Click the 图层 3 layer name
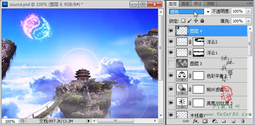 (x=196, y=64)
